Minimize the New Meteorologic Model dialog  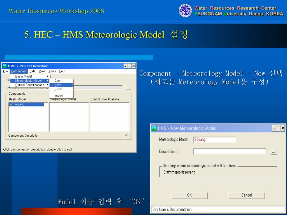pyautogui.click(x=274, y=128)
